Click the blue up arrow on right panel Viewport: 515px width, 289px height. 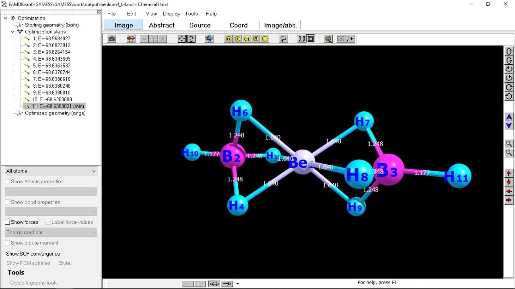(x=509, y=117)
